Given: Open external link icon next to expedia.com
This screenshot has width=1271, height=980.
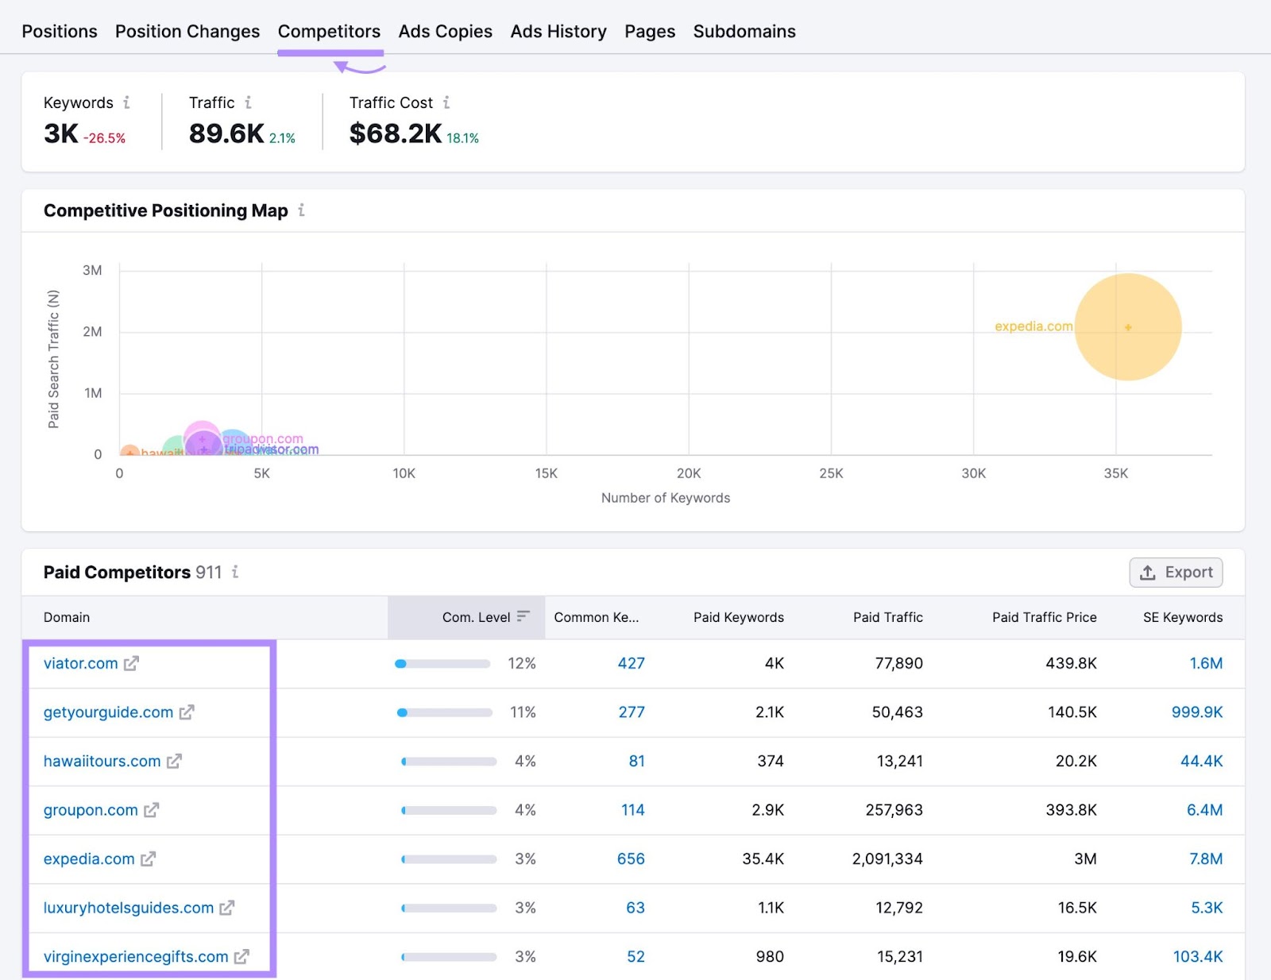Looking at the screenshot, I should (148, 859).
